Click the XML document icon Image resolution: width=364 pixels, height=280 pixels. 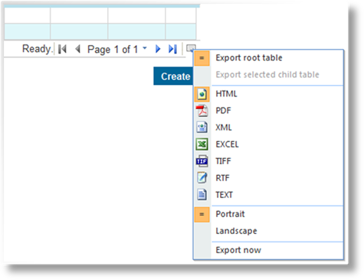click(x=202, y=127)
